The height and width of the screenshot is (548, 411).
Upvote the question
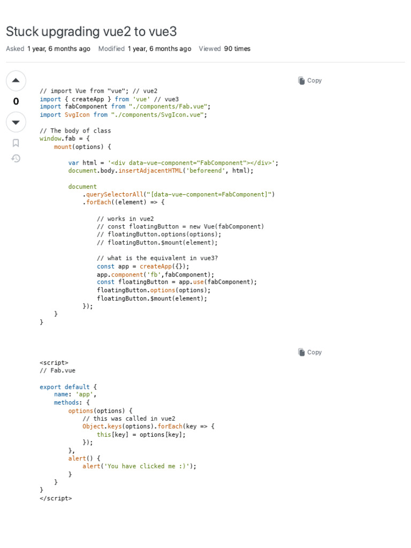(16, 80)
